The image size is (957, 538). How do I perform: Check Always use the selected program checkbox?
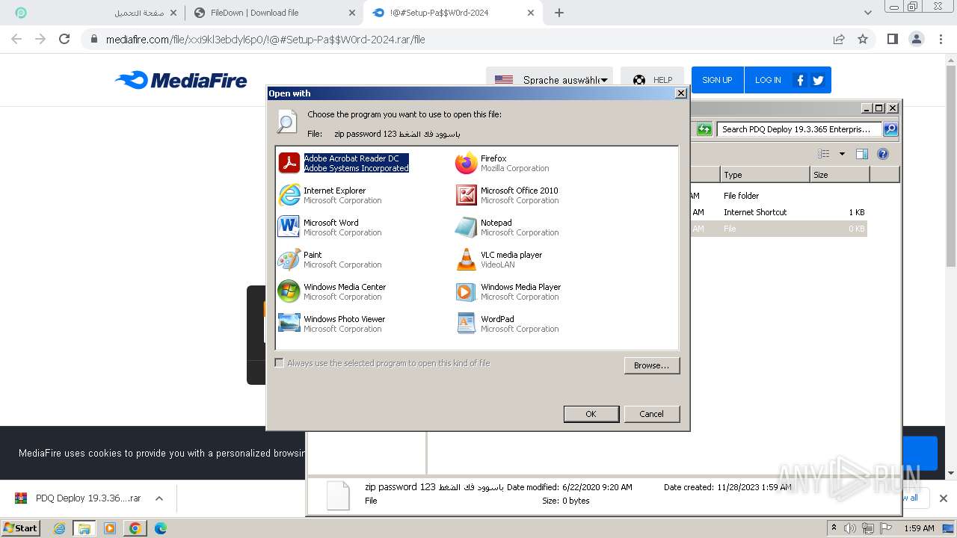pos(280,363)
